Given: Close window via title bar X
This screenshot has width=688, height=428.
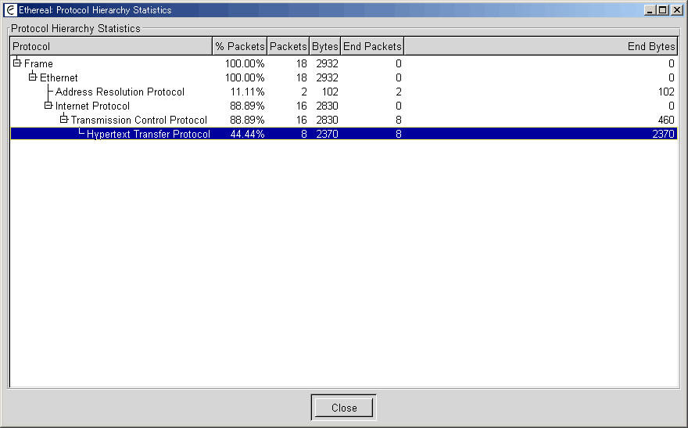Looking at the screenshot, I should [676, 10].
